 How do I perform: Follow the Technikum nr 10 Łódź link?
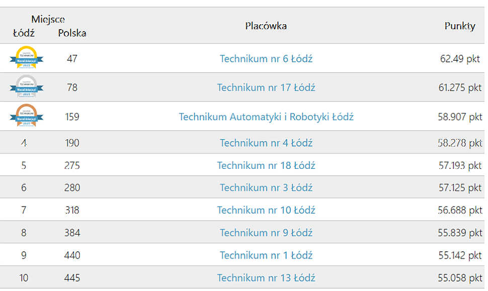266,210
